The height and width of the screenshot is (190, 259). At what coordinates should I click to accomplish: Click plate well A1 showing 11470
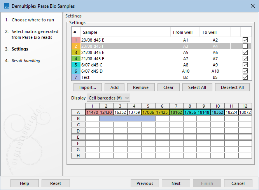pyautogui.click(x=92, y=112)
